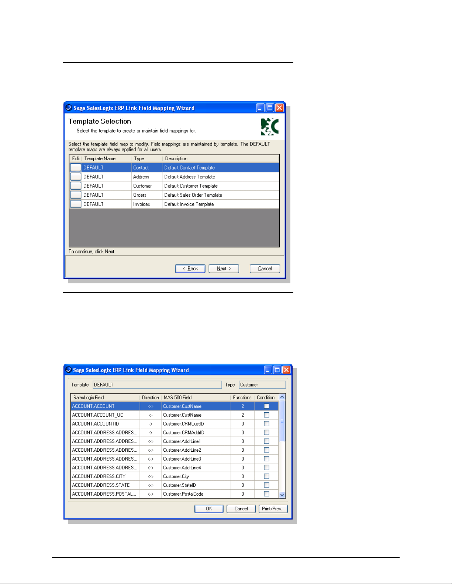Click the Type field showing Customer
452x584 pixels.
click(x=262, y=385)
